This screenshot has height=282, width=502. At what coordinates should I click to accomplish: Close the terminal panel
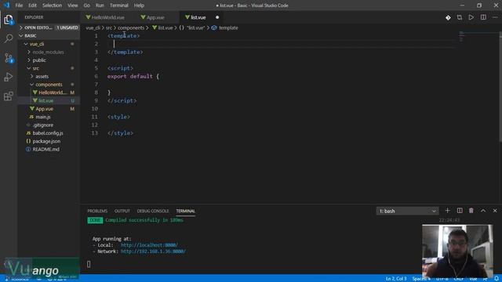pos(495,211)
